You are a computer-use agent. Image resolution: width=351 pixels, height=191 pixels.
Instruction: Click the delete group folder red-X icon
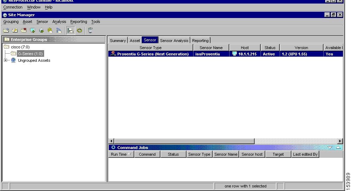click(x=24, y=30)
